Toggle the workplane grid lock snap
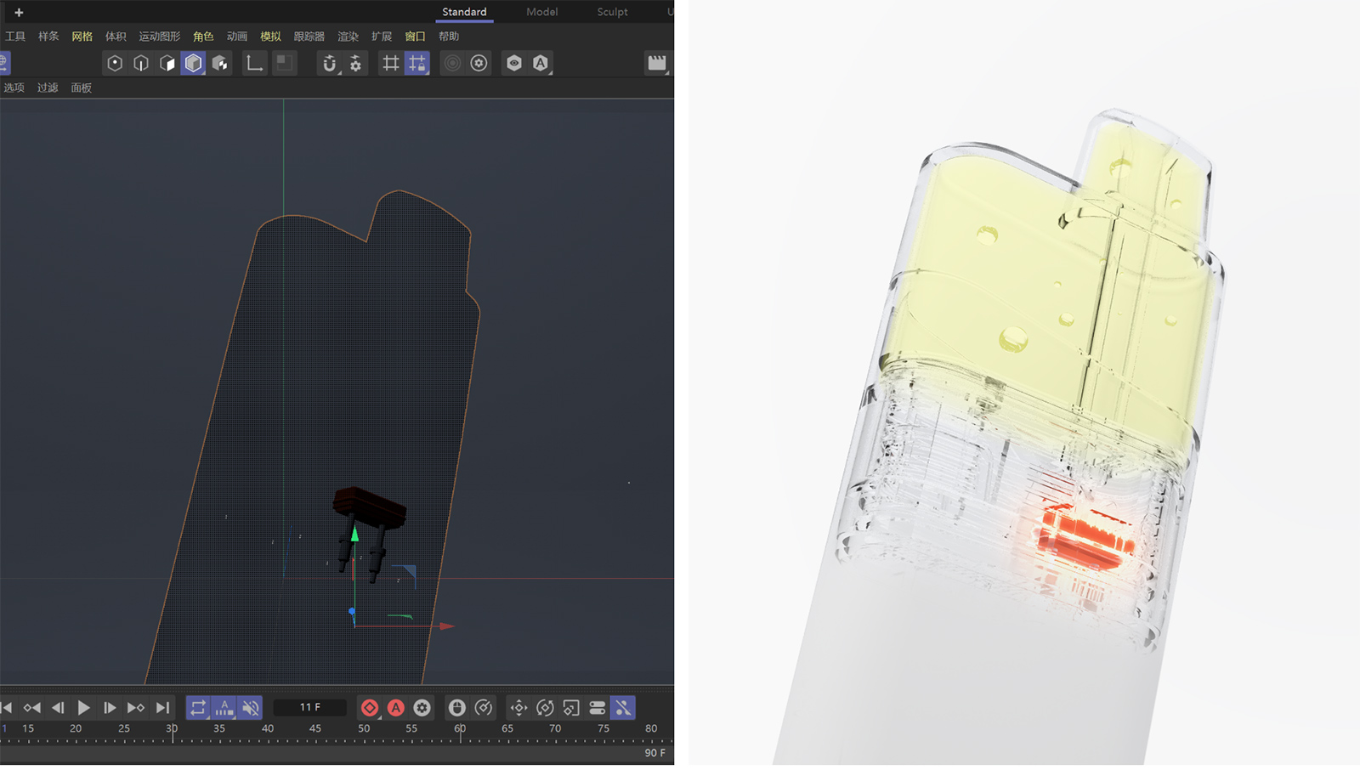The height and width of the screenshot is (770, 1360). click(x=416, y=63)
